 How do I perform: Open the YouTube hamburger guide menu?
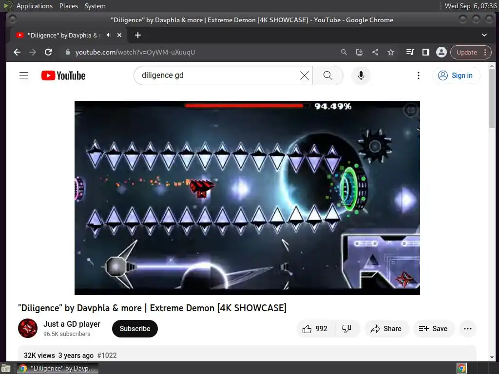click(x=24, y=75)
